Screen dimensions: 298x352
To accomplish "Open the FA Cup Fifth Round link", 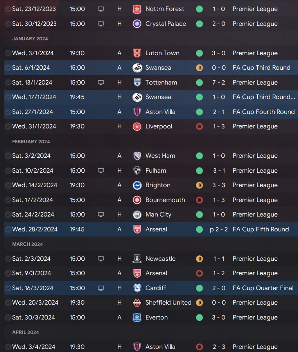I will [x=260, y=229].
